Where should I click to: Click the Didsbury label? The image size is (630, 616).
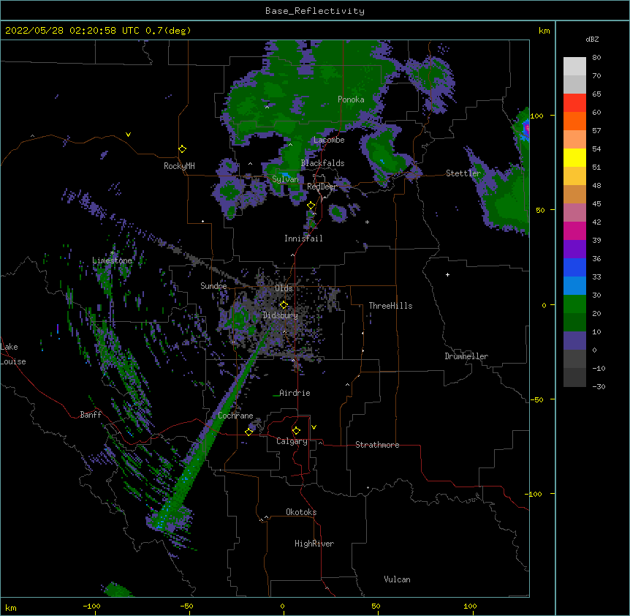(281, 315)
